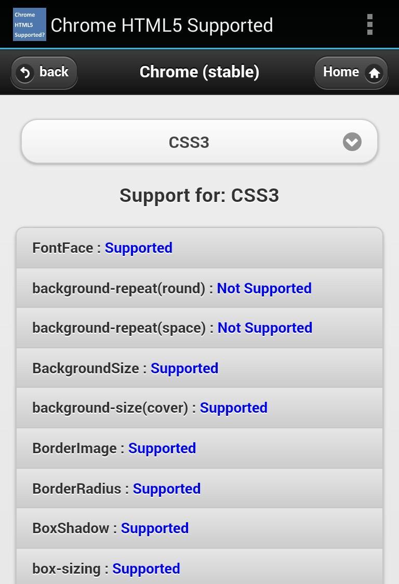The height and width of the screenshot is (584, 399).
Task: Tap the Home house icon
Action: [374, 73]
